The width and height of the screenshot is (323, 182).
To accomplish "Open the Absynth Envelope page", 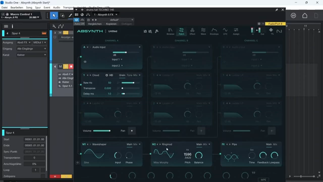I will point(214,31).
